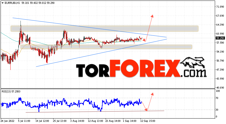Viewport: 226px width, 124px height.
Task: Click the 5 Jul 11:00 time label
Action: point(24,121)
